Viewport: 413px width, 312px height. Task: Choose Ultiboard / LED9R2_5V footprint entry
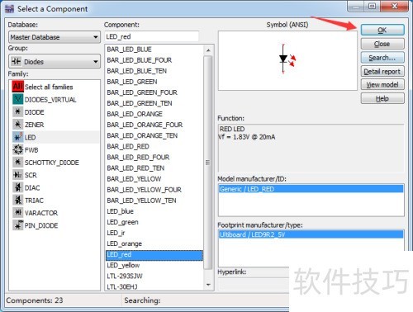(x=311, y=234)
